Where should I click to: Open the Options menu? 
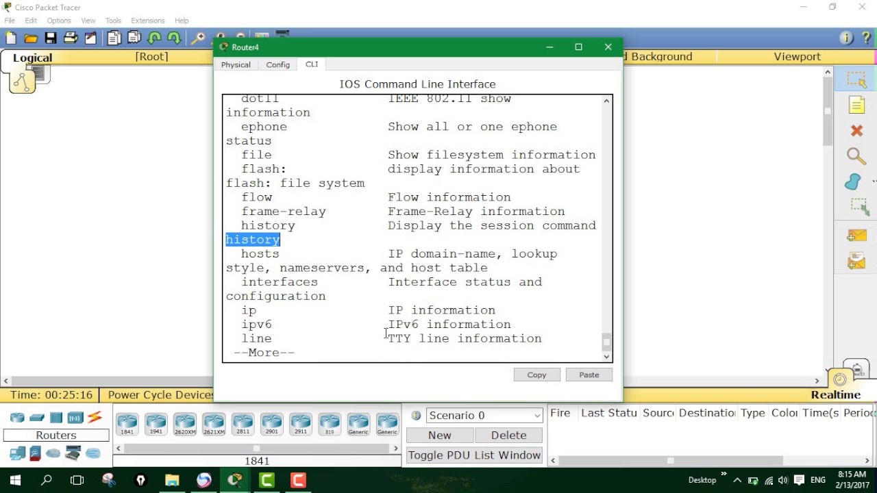click(x=59, y=21)
